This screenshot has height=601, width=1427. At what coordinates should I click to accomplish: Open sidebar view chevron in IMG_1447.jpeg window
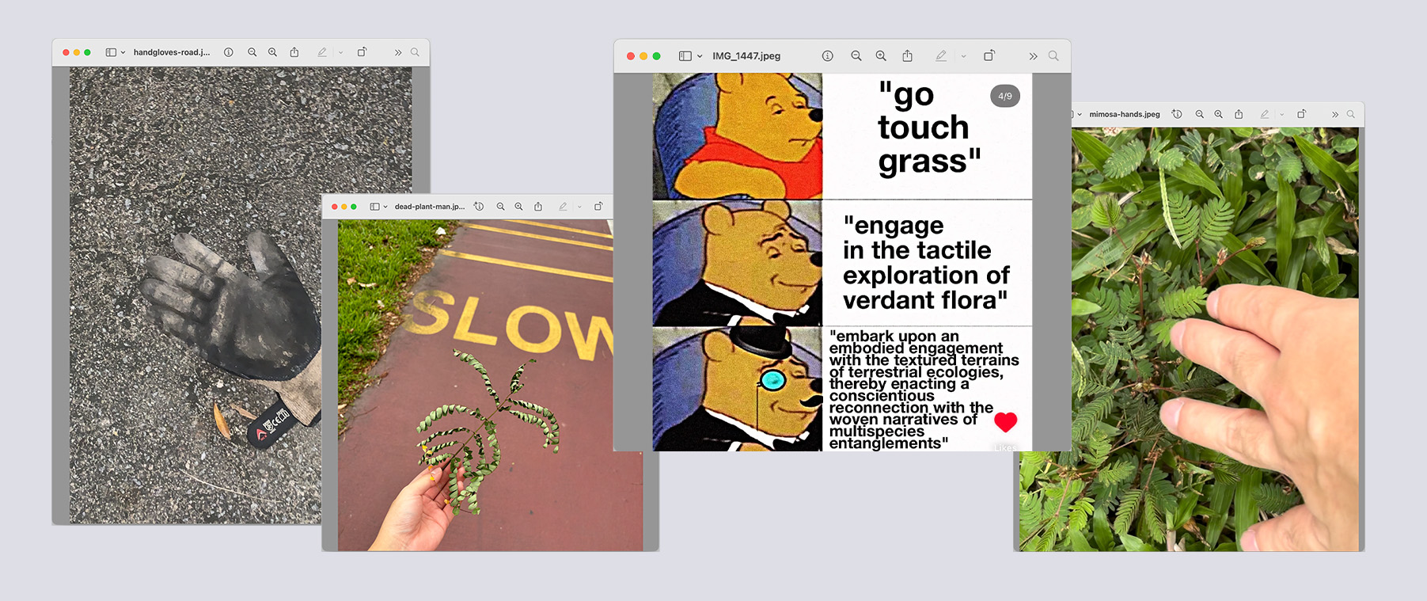tap(700, 56)
